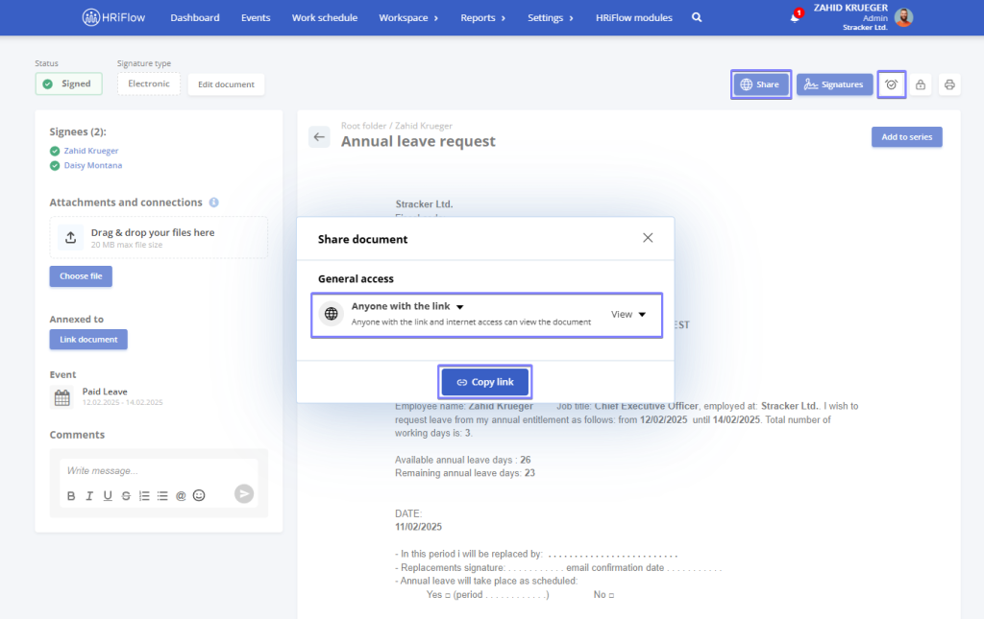The height and width of the screenshot is (619, 984).
Task: Insert numbered list in comment
Action: tap(144, 495)
